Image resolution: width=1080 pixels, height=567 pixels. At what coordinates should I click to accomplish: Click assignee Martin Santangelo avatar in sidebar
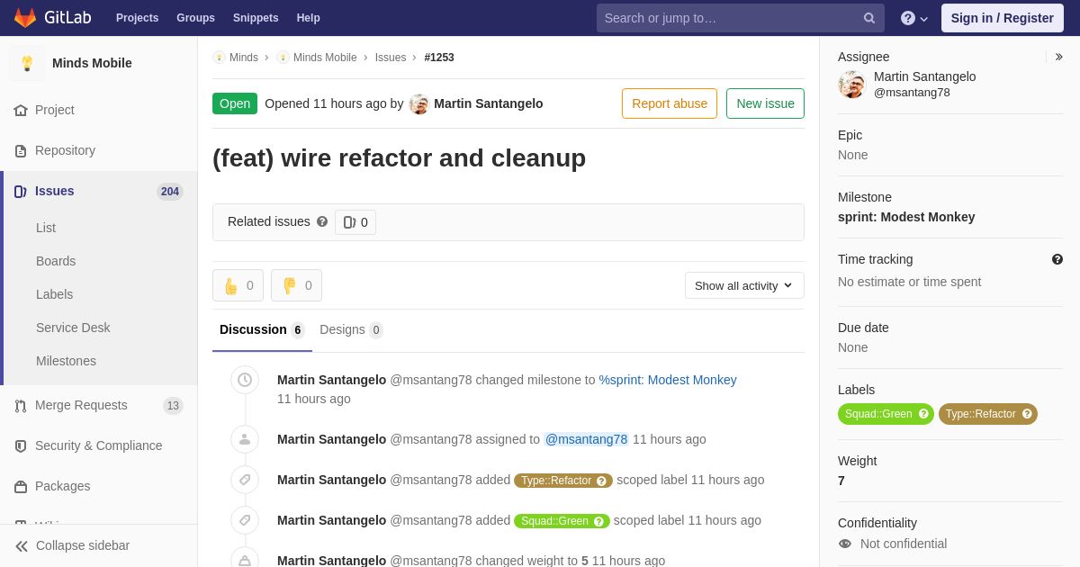(x=851, y=85)
